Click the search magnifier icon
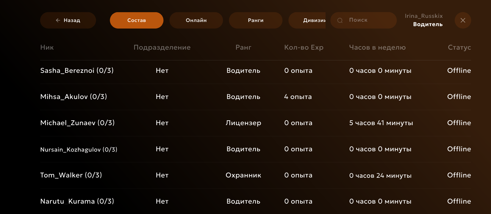Screen dimensions: 491x214 click(340, 20)
